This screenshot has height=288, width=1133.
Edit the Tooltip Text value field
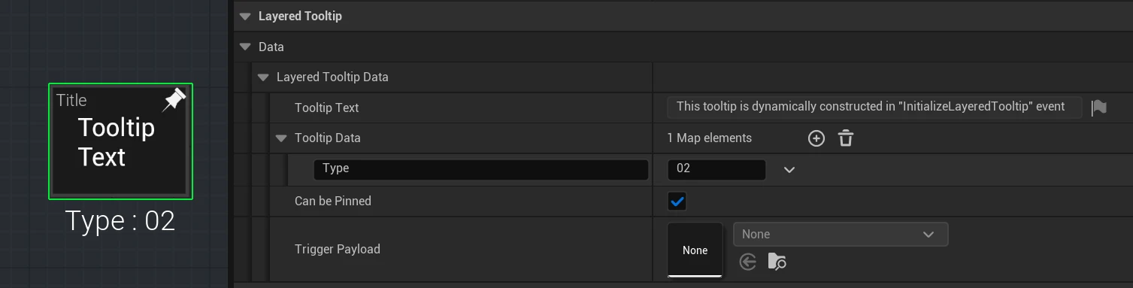point(874,107)
